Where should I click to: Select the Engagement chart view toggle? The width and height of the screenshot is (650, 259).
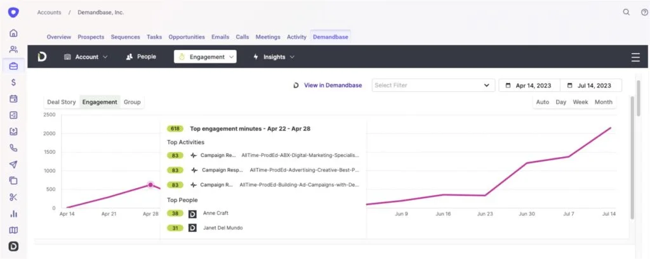pos(100,102)
